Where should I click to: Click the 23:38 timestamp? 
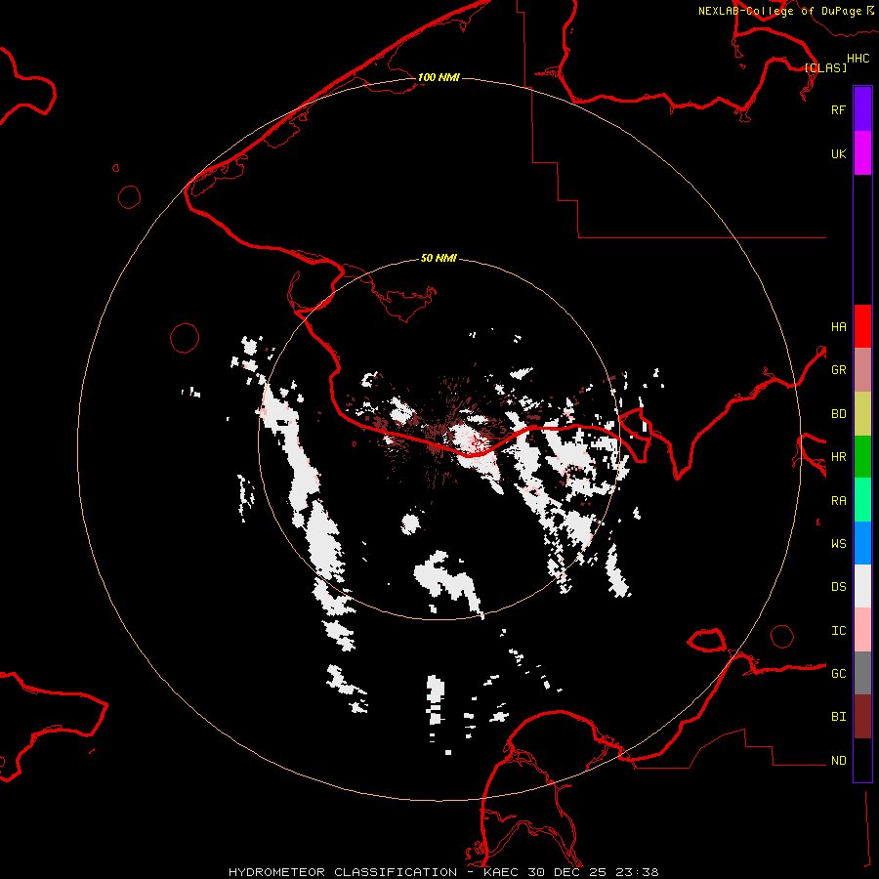tap(636, 872)
